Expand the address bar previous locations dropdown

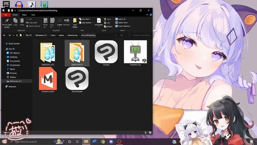[x=116, y=35]
